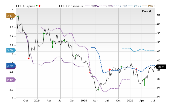Image resolution: width=171 pixels, height=102 pixels.
Task: Click the EPS Surprise legend label
Action: click(x=26, y=6)
